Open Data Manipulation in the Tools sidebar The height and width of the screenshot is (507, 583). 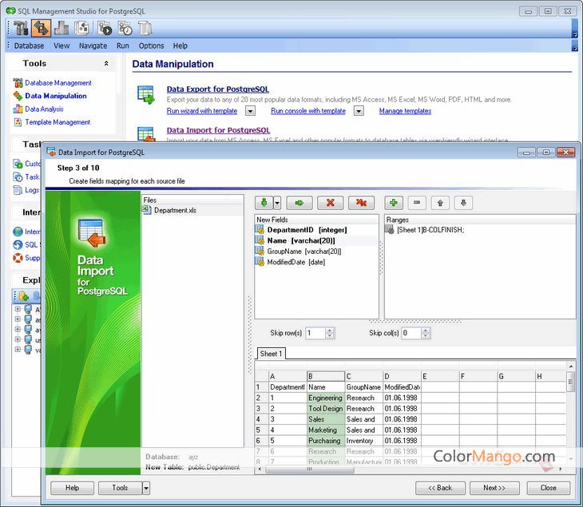coord(56,96)
